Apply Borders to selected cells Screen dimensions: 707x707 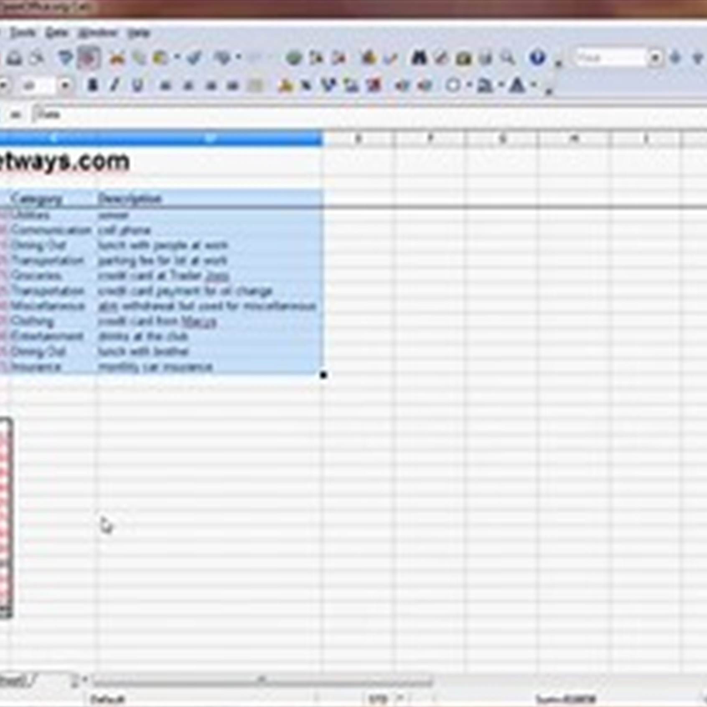[454, 86]
